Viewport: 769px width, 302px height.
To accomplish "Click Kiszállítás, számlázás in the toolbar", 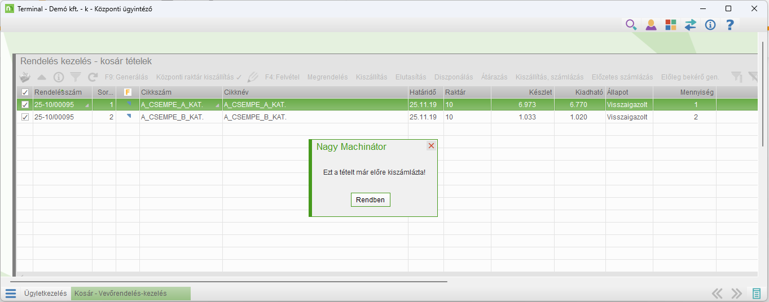I will coord(550,77).
